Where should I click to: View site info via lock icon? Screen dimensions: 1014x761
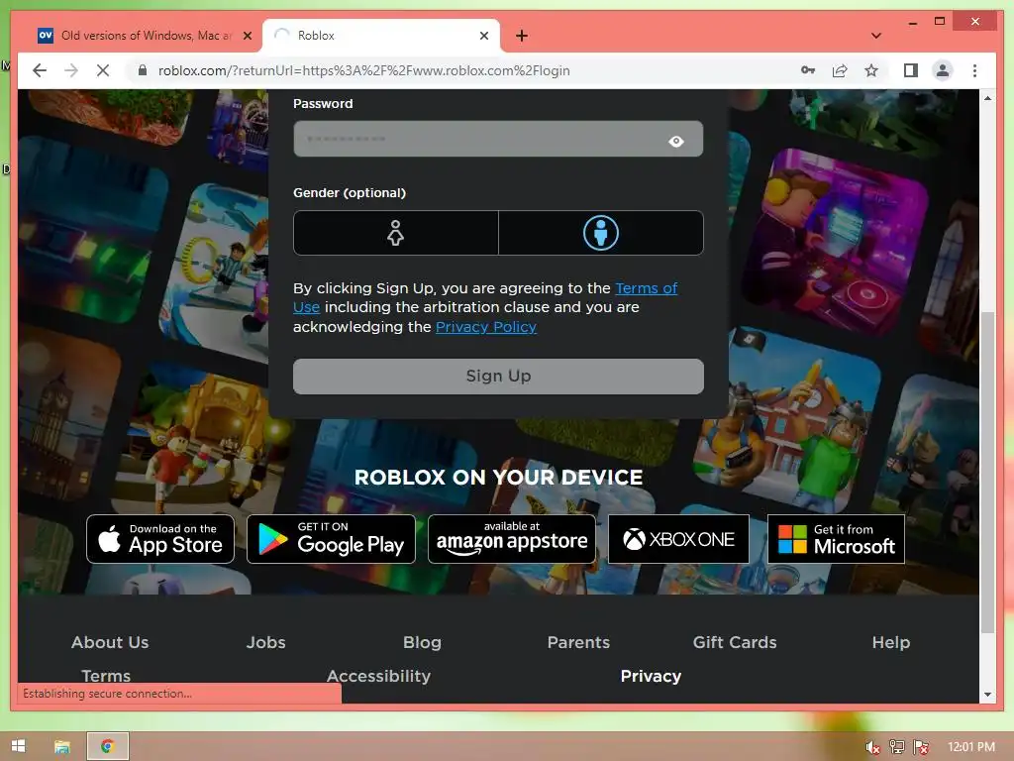(x=143, y=70)
